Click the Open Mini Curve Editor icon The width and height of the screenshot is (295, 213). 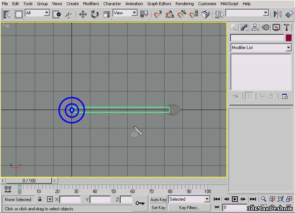[8, 189]
